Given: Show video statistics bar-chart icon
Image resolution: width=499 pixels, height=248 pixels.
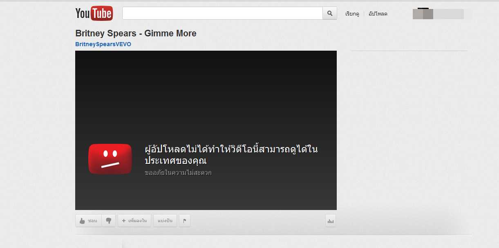Looking at the screenshot, I should pos(331,221).
